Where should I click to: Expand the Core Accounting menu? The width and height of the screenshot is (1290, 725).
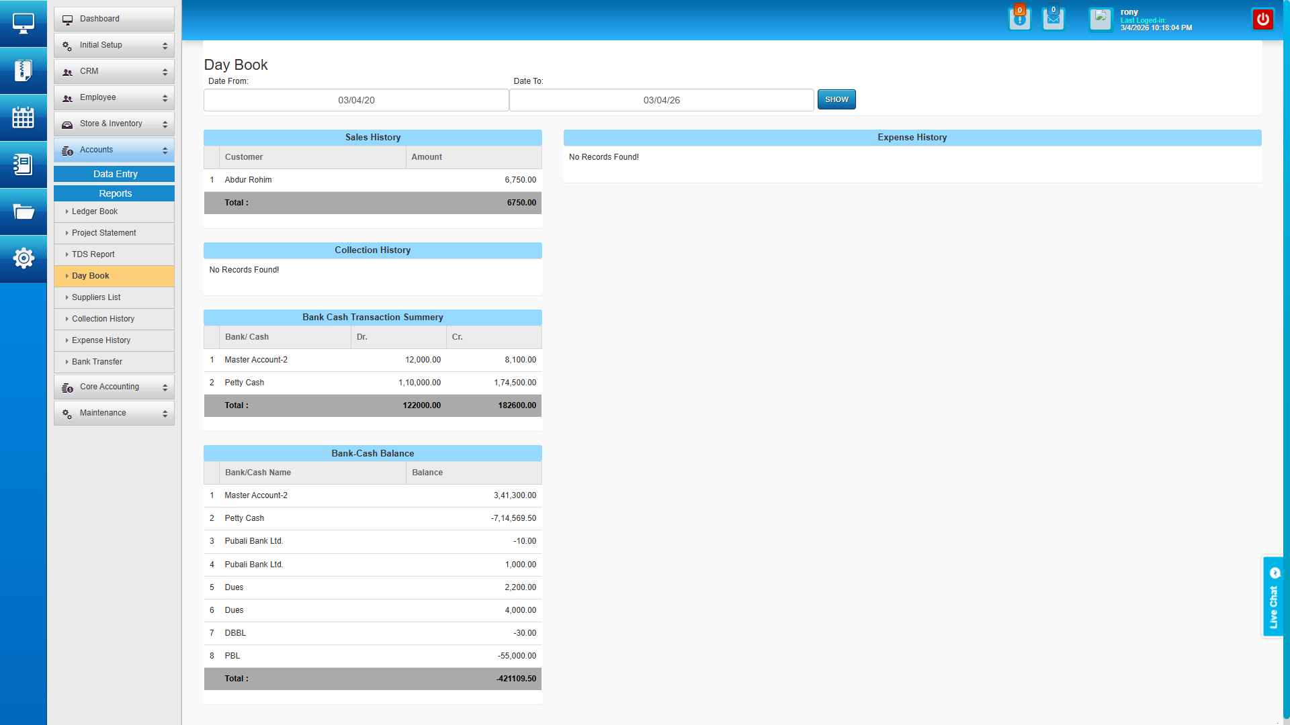(114, 387)
